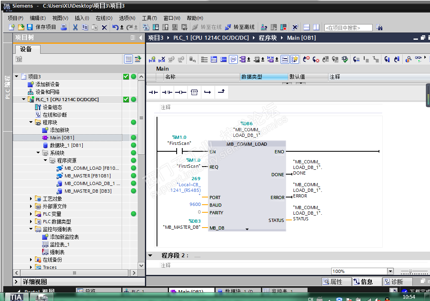This screenshot has width=430, height=301.
Task: Click the print icon in main toolbar
Action: click(63, 27)
